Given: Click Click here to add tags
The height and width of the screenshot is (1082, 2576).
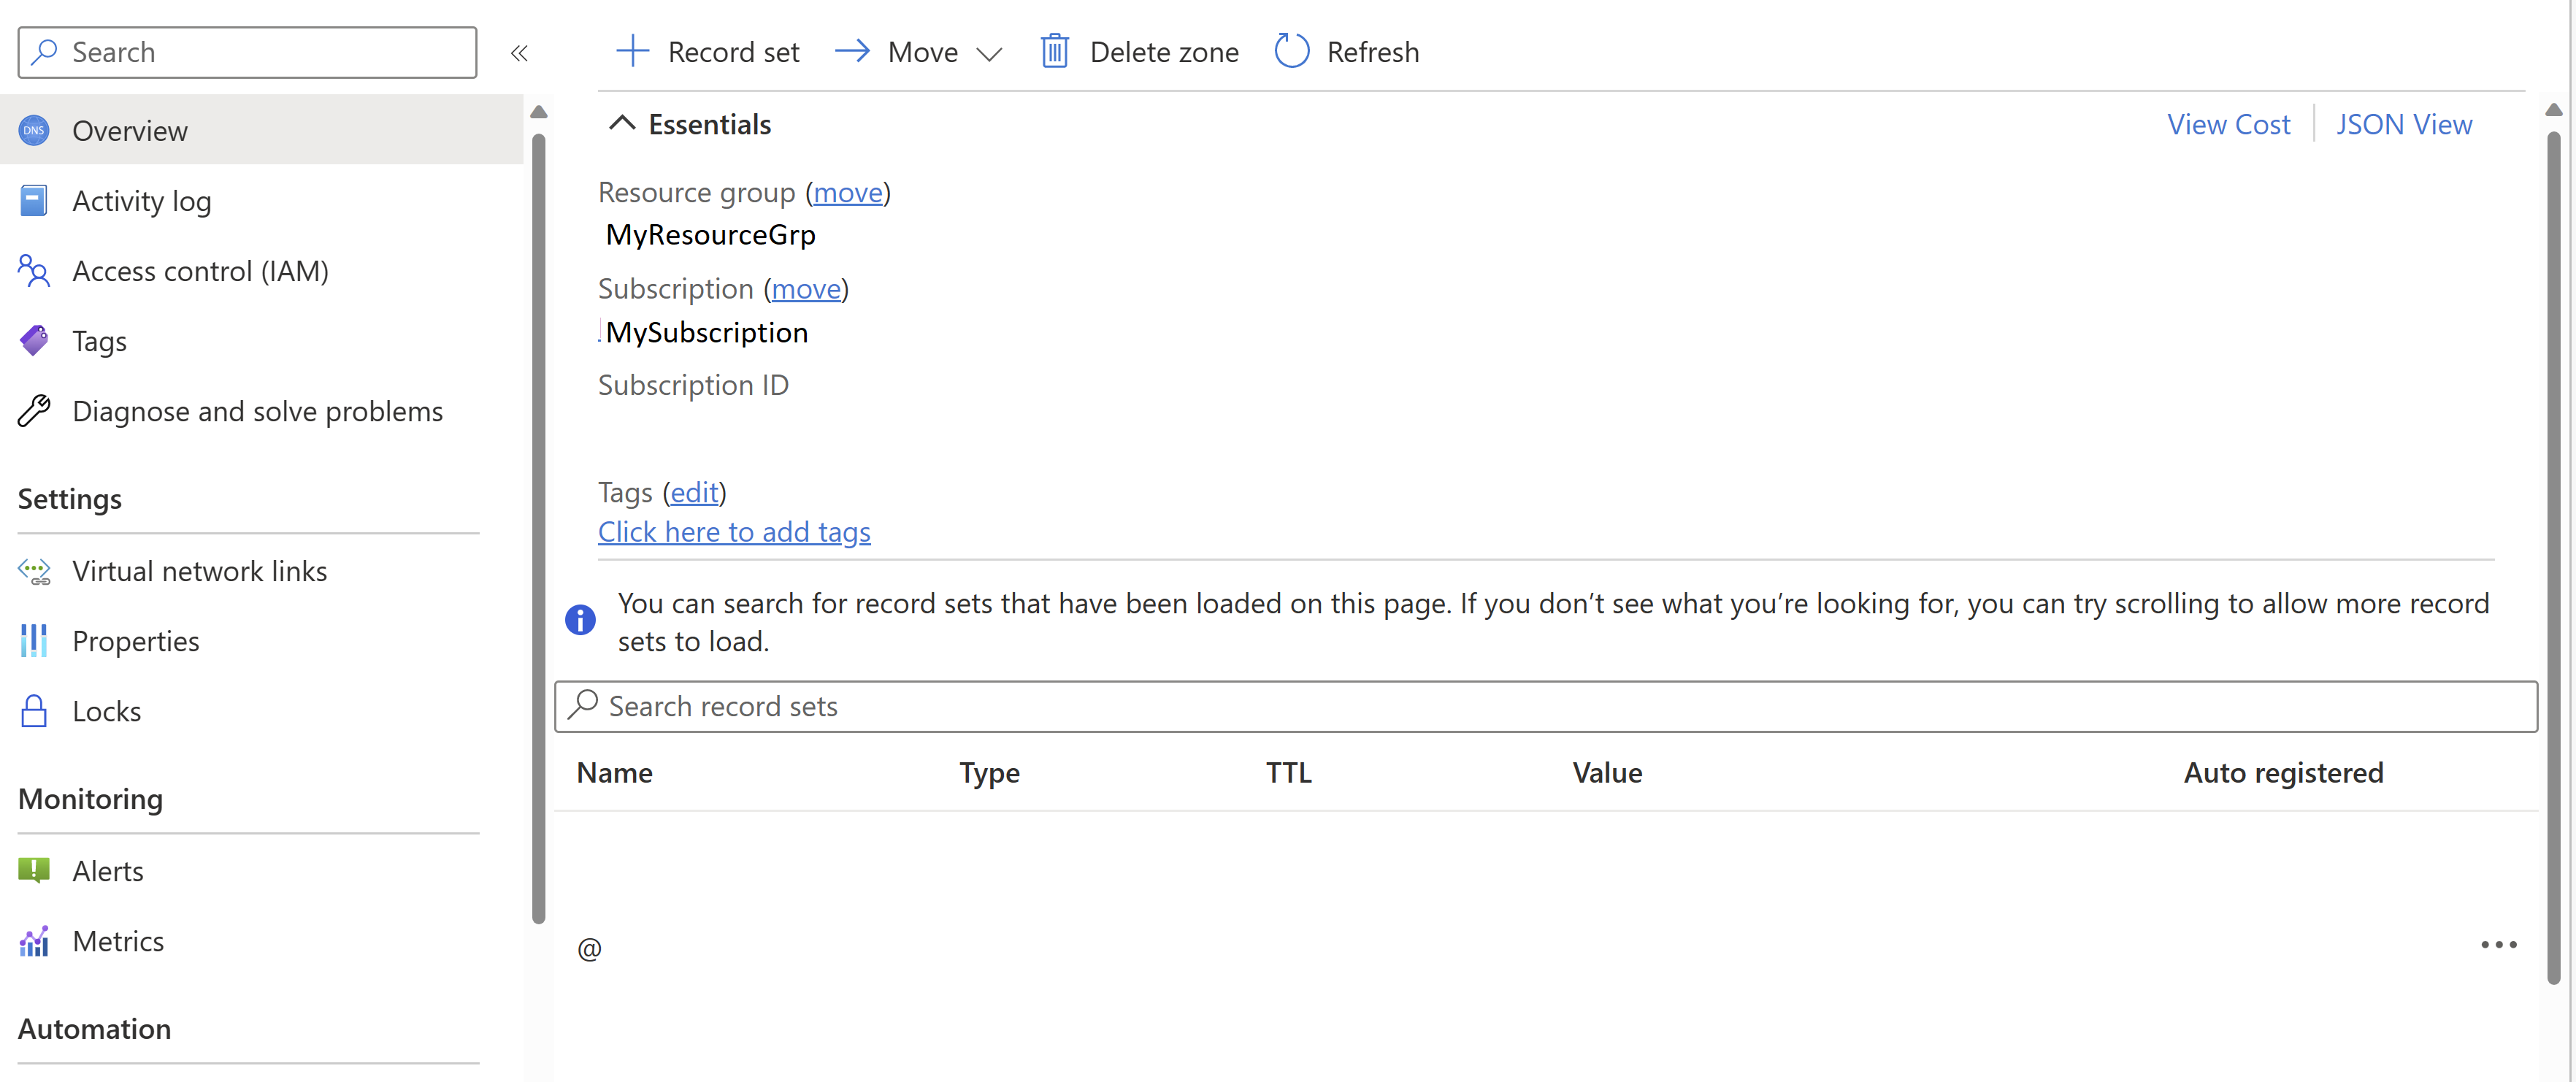Looking at the screenshot, I should click(x=735, y=532).
